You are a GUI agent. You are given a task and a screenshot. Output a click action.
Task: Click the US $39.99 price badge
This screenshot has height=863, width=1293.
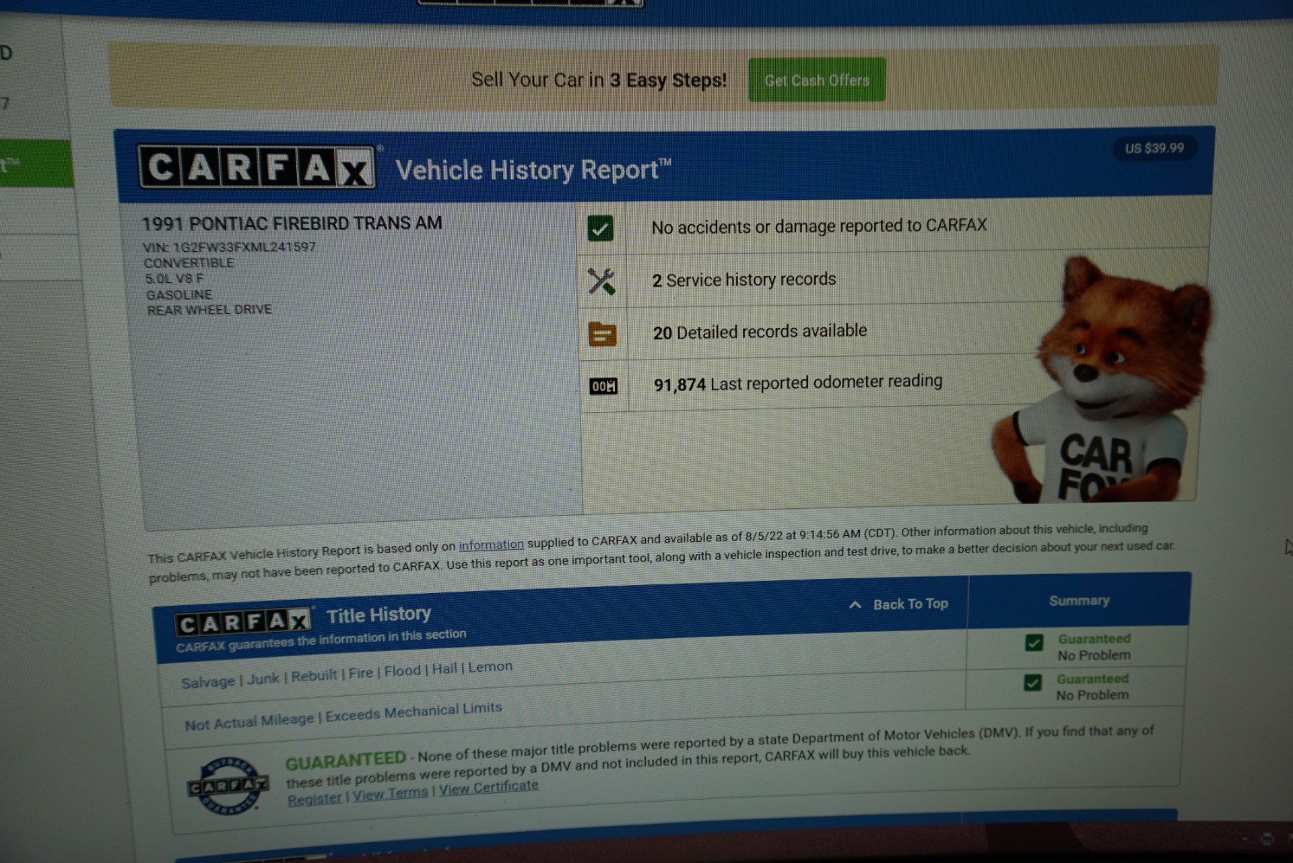pos(1154,148)
